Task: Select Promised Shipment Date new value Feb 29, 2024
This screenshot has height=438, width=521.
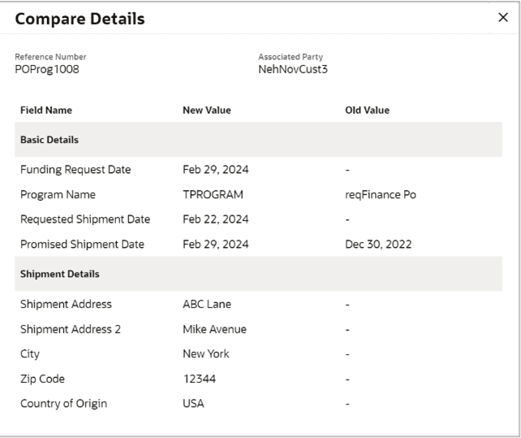Action: [x=216, y=244]
